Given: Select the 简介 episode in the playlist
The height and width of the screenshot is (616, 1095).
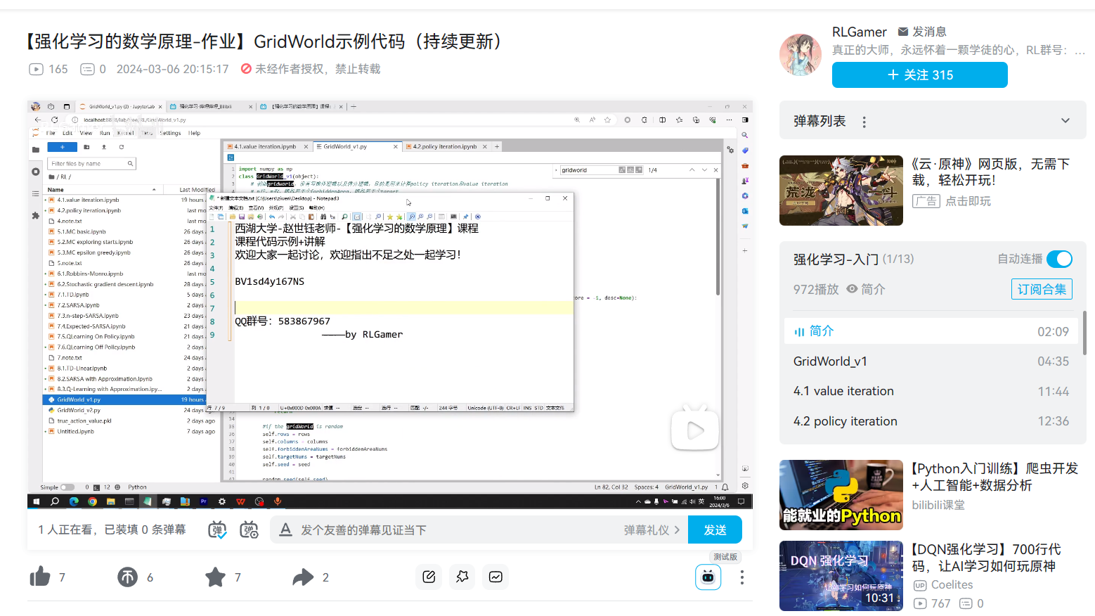Looking at the screenshot, I should (931, 331).
